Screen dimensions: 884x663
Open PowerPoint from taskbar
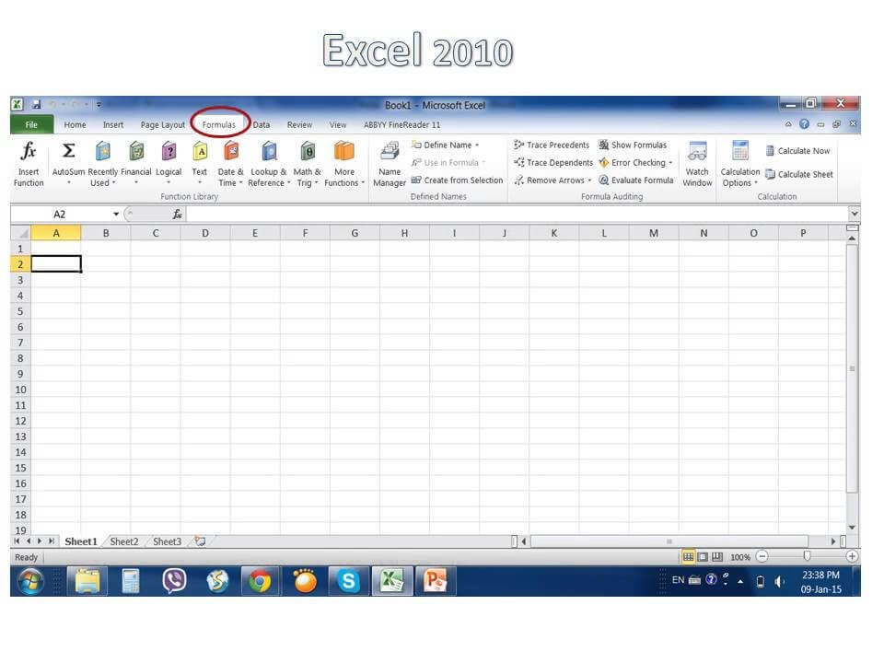point(436,581)
